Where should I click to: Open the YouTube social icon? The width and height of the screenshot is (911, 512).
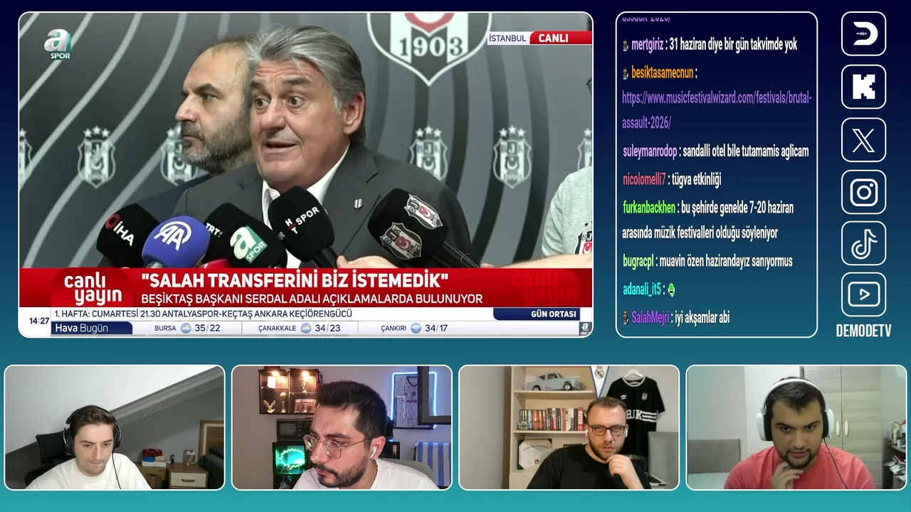(863, 294)
